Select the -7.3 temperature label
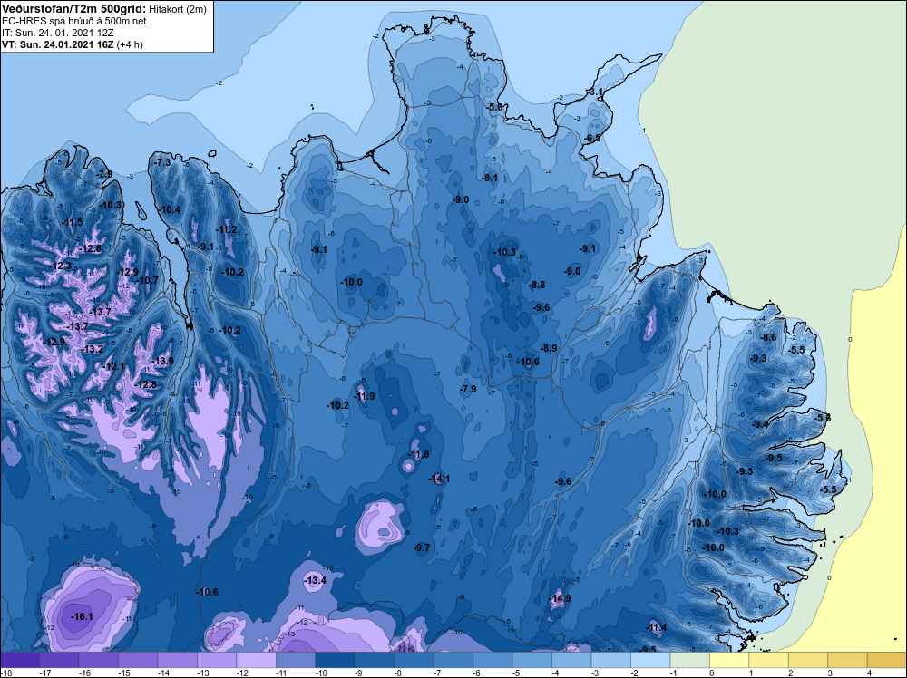 point(162,162)
